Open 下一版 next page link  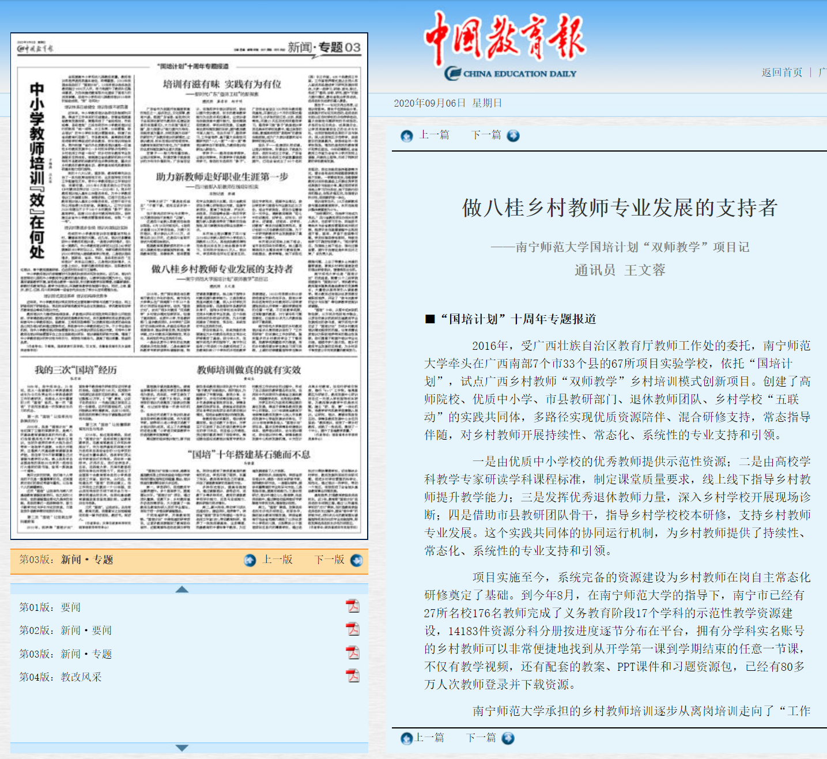click(330, 560)
